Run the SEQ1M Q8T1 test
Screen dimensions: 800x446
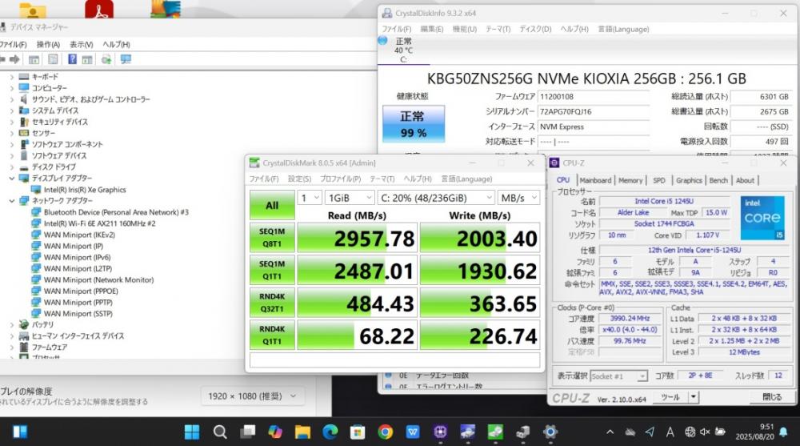pos(272,238)
